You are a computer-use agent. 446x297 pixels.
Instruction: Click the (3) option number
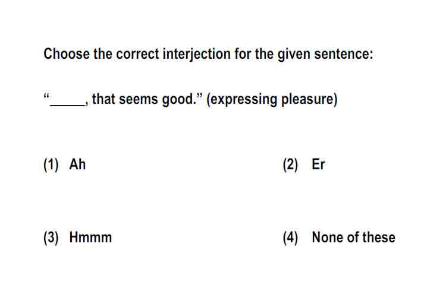pos(51,238)
